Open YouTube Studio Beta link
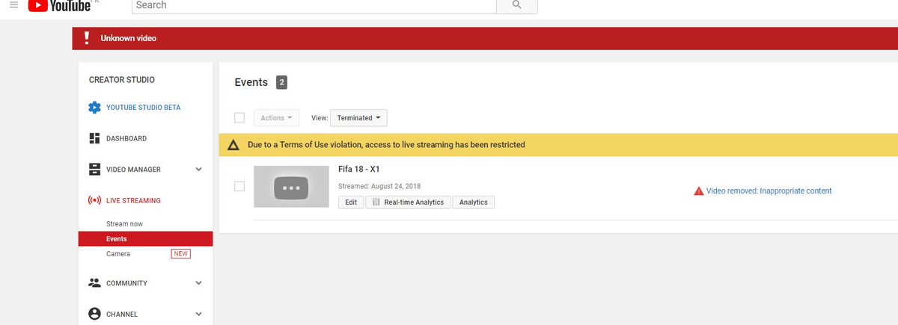 tap(143, 108)
